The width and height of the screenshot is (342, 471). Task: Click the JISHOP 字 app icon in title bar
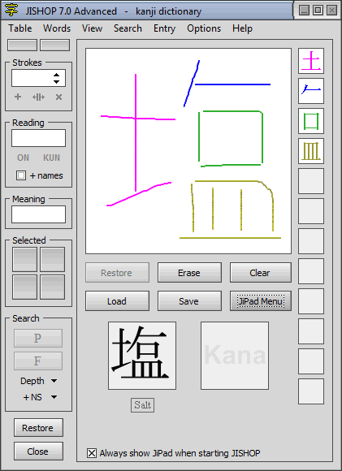[x=11, y=11]
